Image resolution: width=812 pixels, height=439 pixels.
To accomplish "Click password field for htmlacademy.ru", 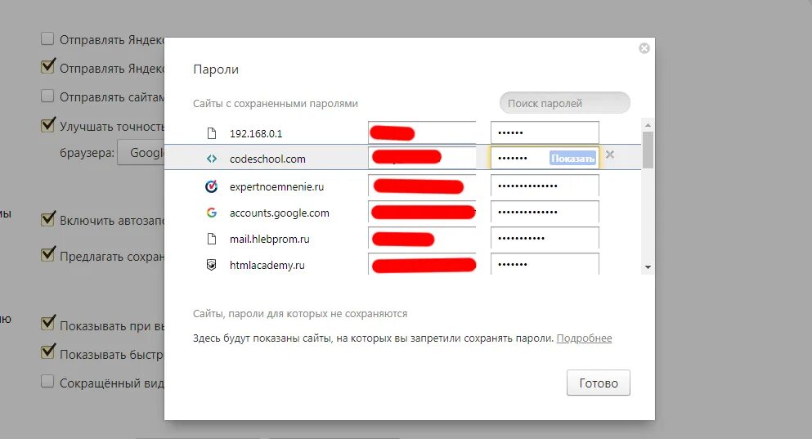I will coord(545,264).
